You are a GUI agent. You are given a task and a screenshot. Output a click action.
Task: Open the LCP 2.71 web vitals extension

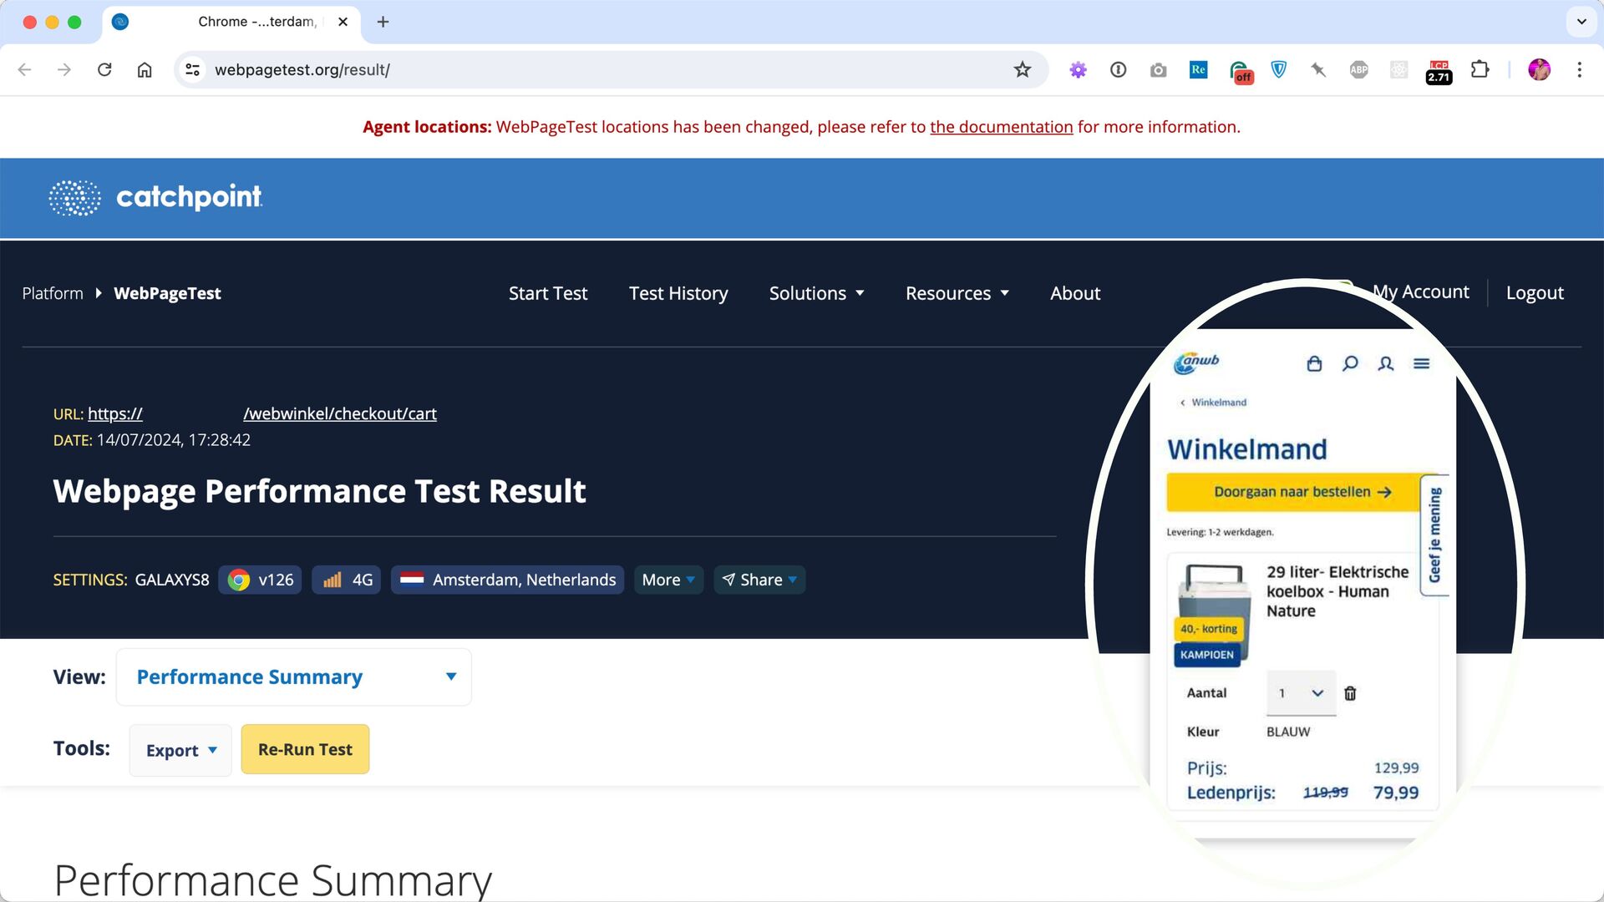[x=1439, y=72]
